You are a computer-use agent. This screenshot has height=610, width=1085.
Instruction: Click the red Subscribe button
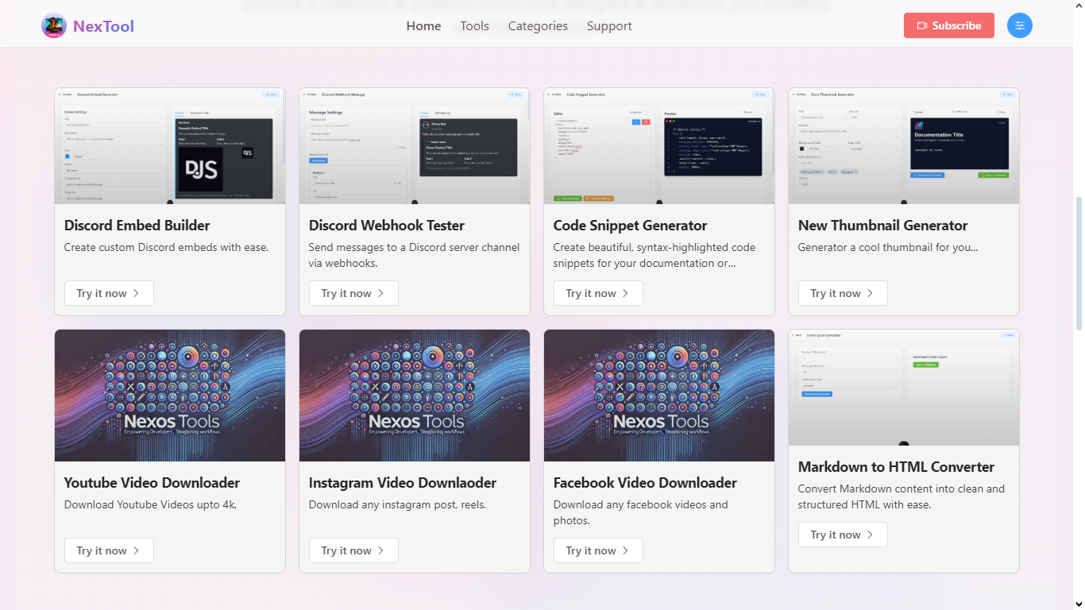point(949,25)
